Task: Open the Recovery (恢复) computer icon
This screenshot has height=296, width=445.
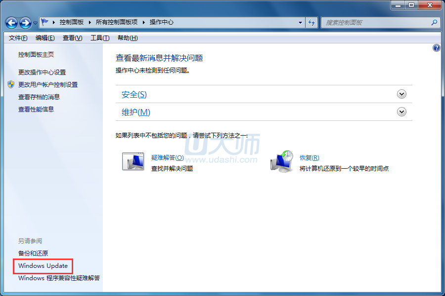Action: click(282, 162)
